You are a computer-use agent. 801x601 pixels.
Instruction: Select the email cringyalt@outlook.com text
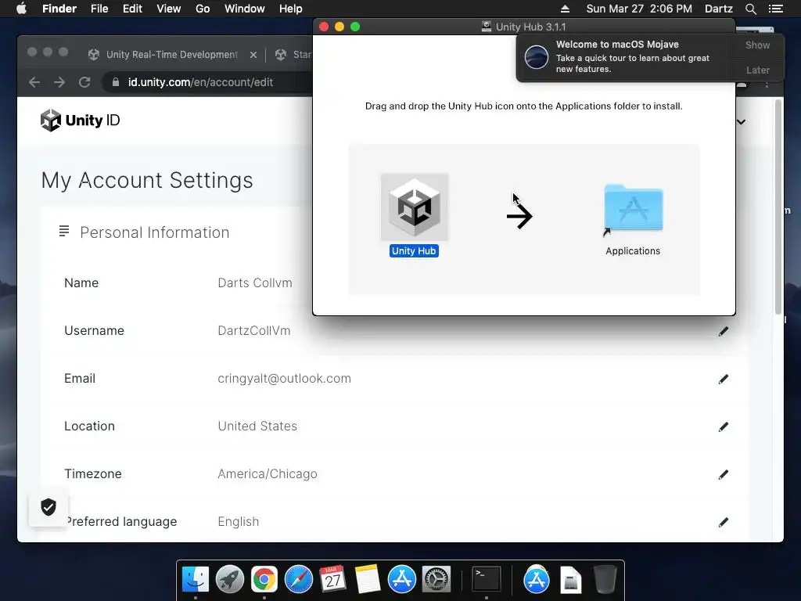coord(284,379)
